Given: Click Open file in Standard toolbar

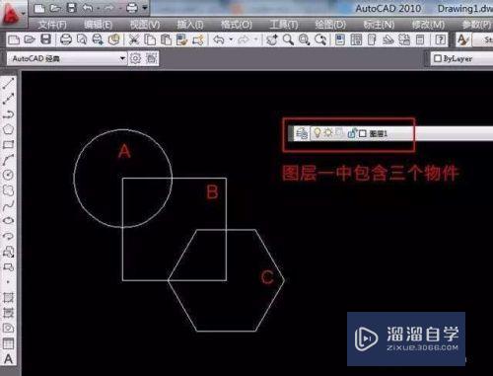Looking at the screenshot, I should [x=30, y=39].
